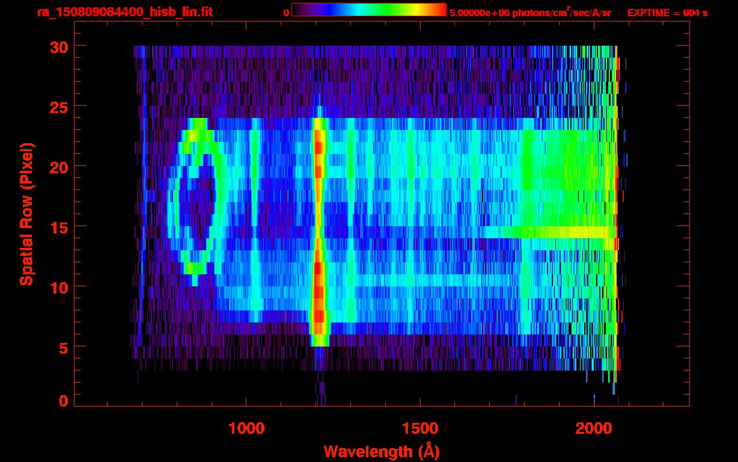Screen dimensions: 738x462
Task: Click the 5.00000e+06 photons/cm²/sec/A/sr label
Action: [529, 12]
